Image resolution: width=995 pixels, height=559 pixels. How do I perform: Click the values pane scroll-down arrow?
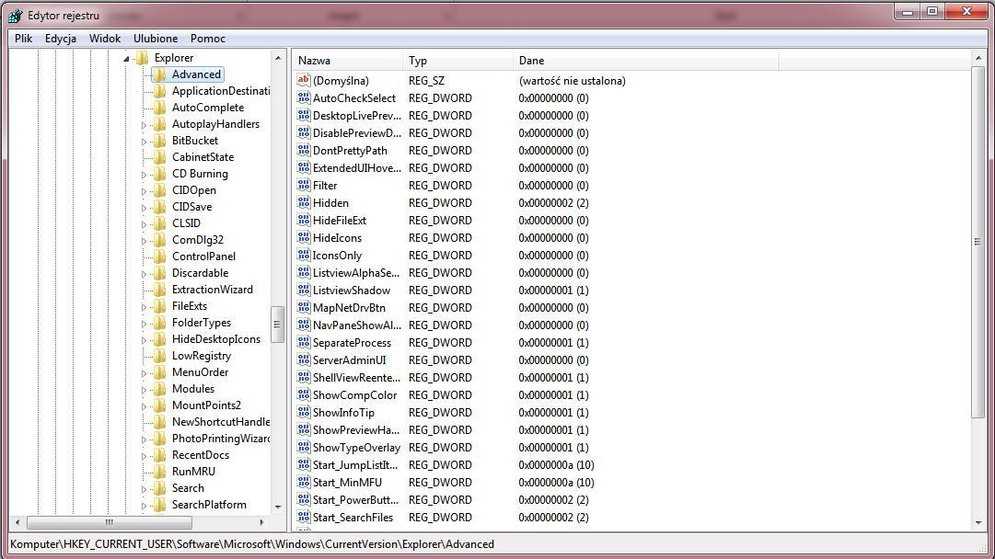[978, 523]
